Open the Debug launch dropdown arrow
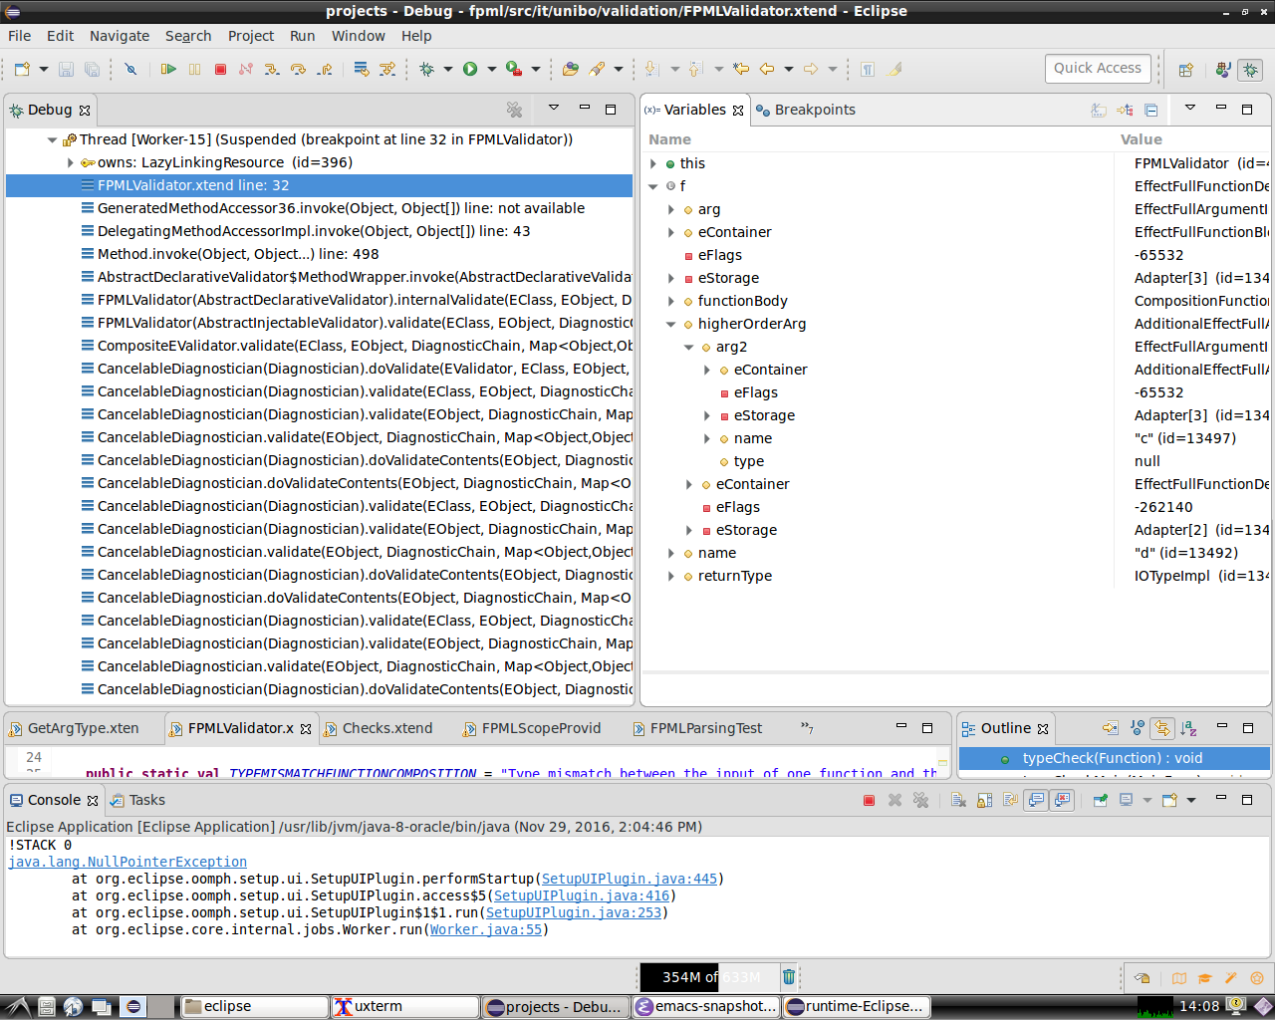This screenshot has width=1275, height=1020. [x=448, y=69]
